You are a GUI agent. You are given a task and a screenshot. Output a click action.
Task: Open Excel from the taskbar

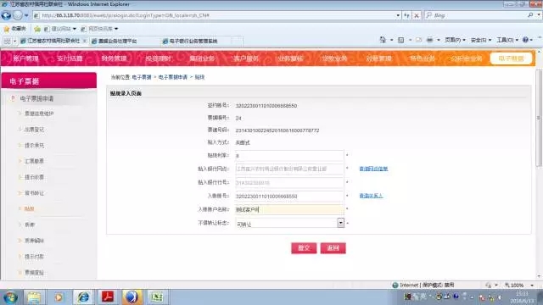coord(156,297)
